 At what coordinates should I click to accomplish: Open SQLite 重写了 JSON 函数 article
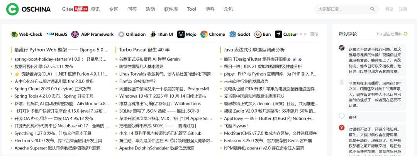(159, 111)
